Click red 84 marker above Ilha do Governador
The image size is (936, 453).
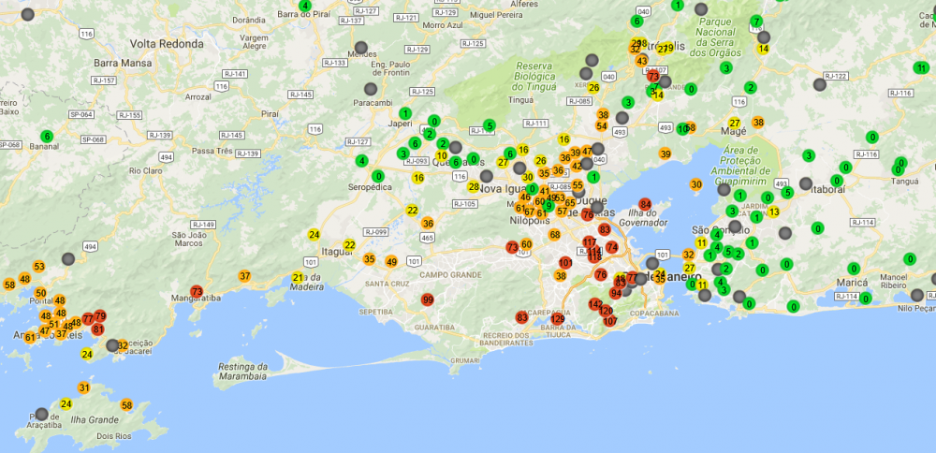click(645, 204)
